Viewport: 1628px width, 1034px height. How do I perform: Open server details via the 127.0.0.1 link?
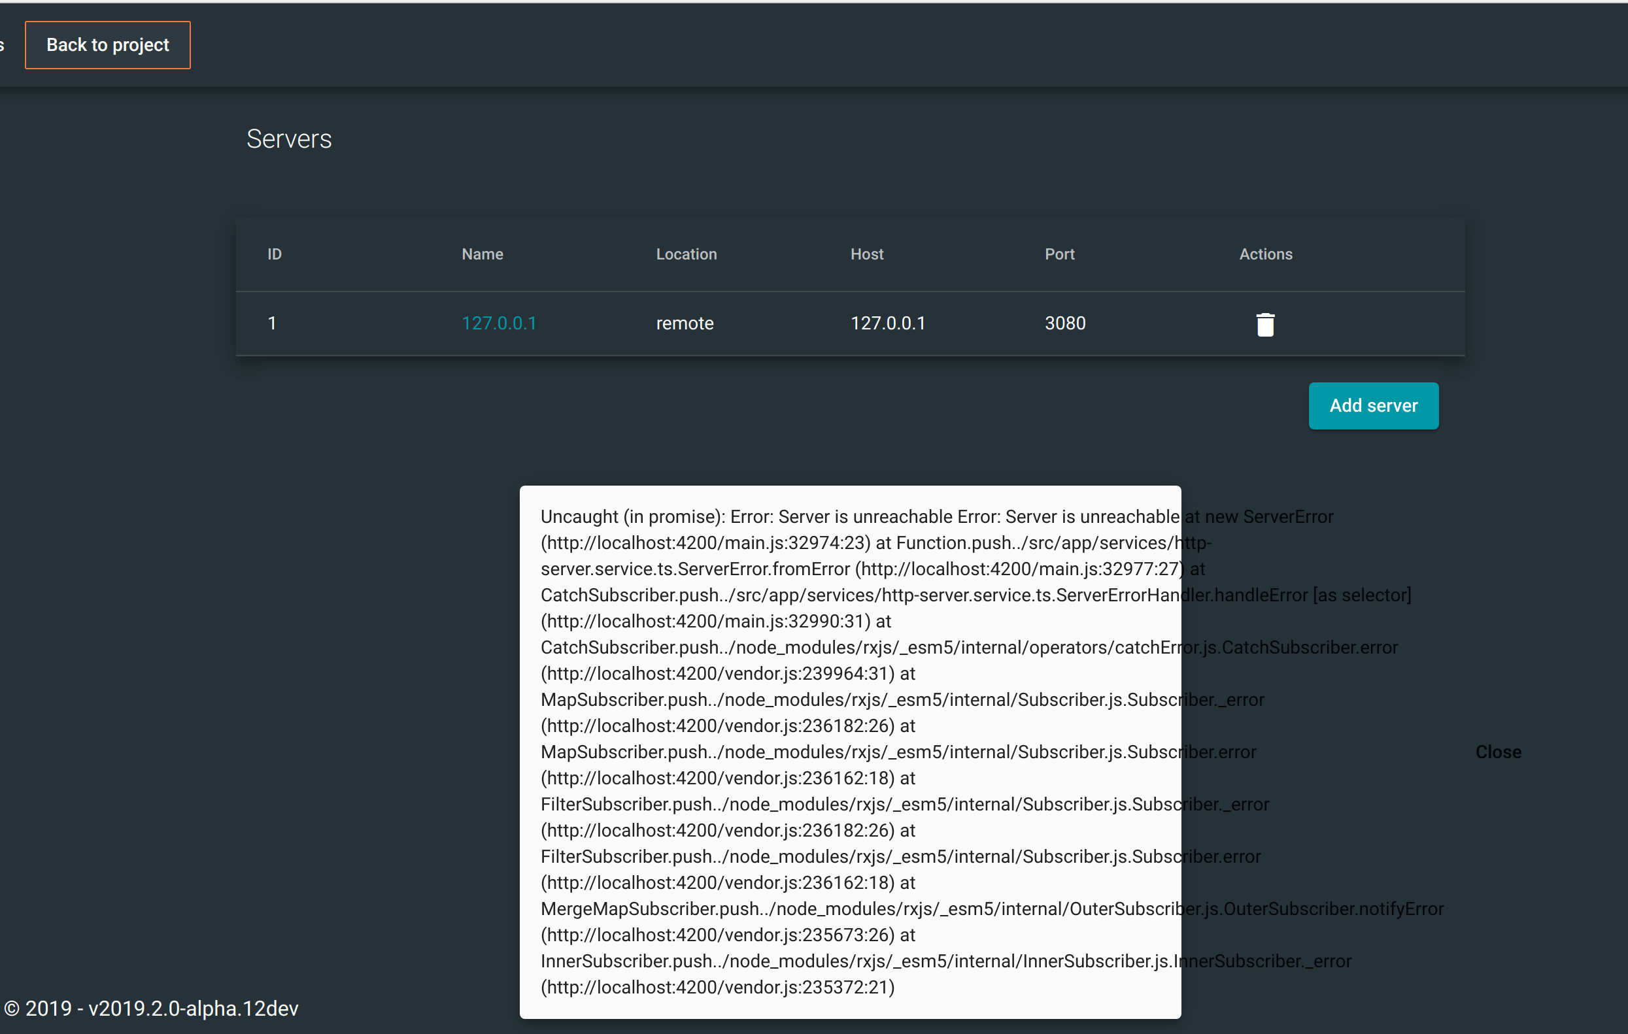[499, 323]
